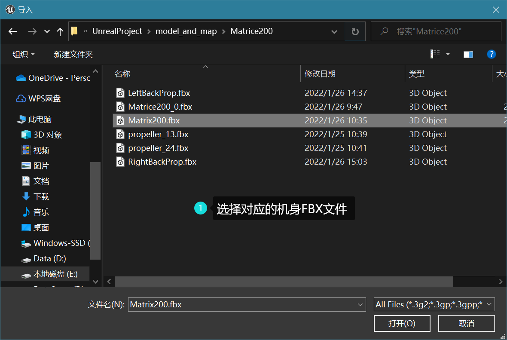Click the search Matrice200 box
This screenshot has height=340, width=507.
pyautogui.click(x=436, y=31)
